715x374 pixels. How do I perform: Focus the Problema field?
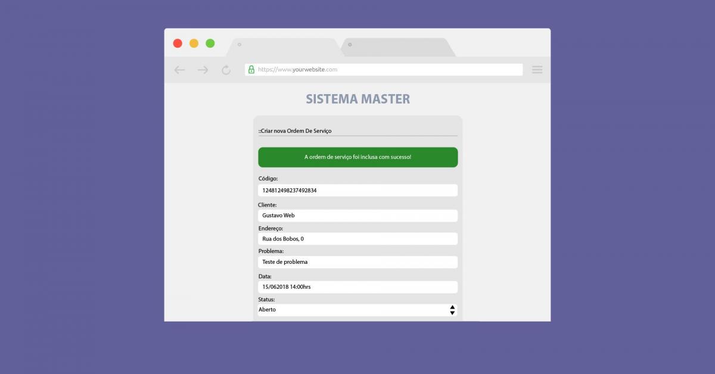[x=357, y=262]
